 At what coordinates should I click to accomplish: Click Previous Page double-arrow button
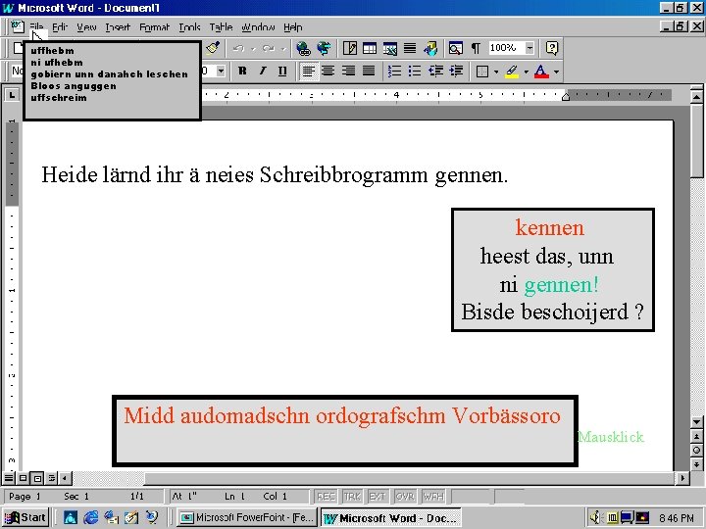coord(696,436)
